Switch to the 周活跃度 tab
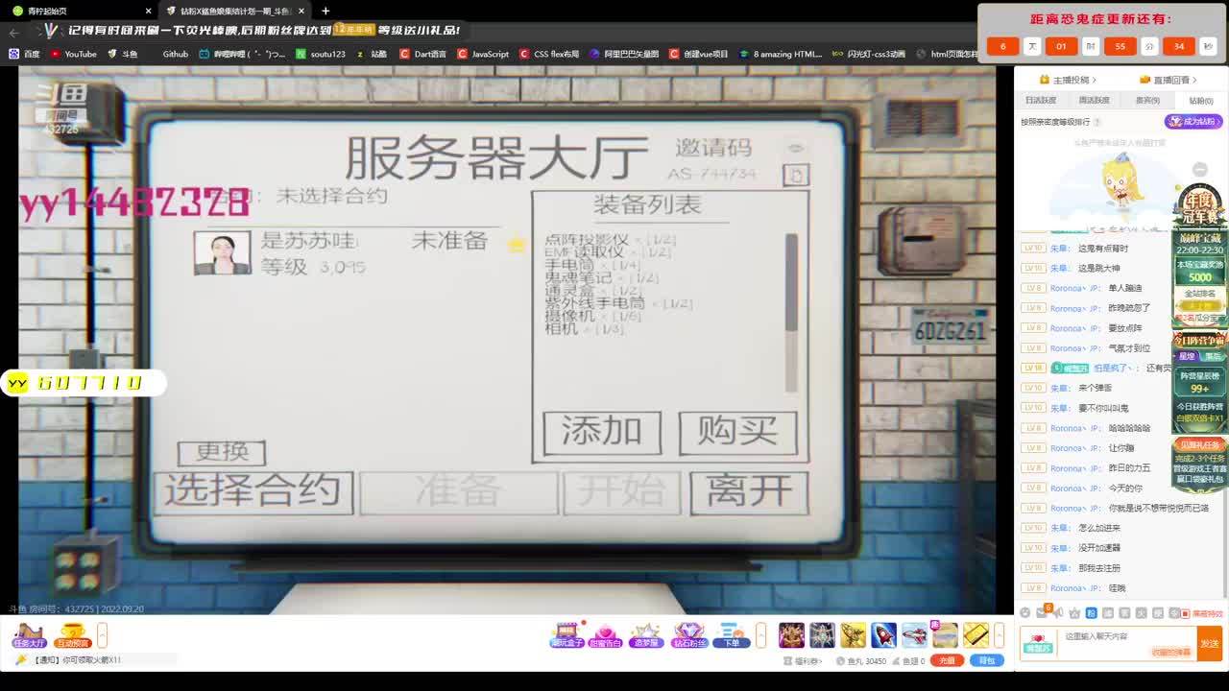This screenshot has height=691, width=1229. (1094, 100)
